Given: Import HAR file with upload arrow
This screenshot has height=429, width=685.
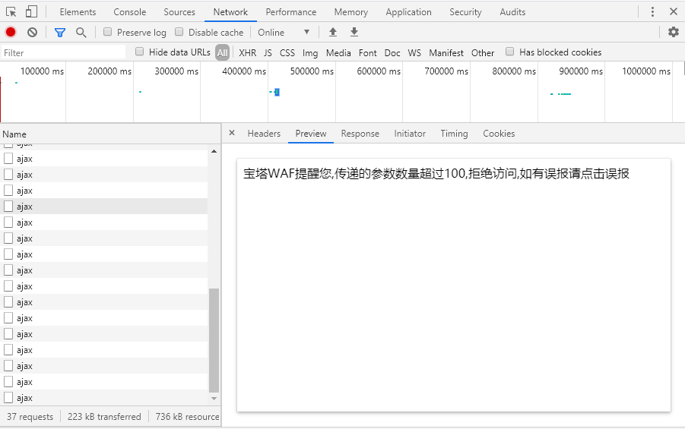Looking at the screenshot, I should pyautogui.click(x=332, y=32).
